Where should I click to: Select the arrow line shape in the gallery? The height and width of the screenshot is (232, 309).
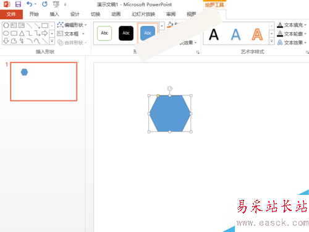[x=37, y=25]
